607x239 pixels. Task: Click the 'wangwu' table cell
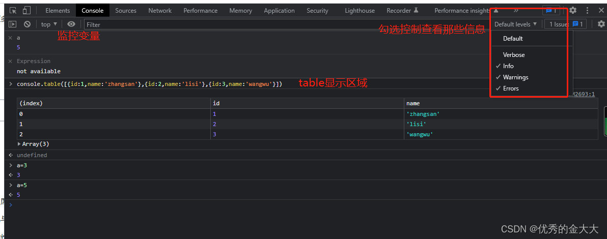(501, 134)
